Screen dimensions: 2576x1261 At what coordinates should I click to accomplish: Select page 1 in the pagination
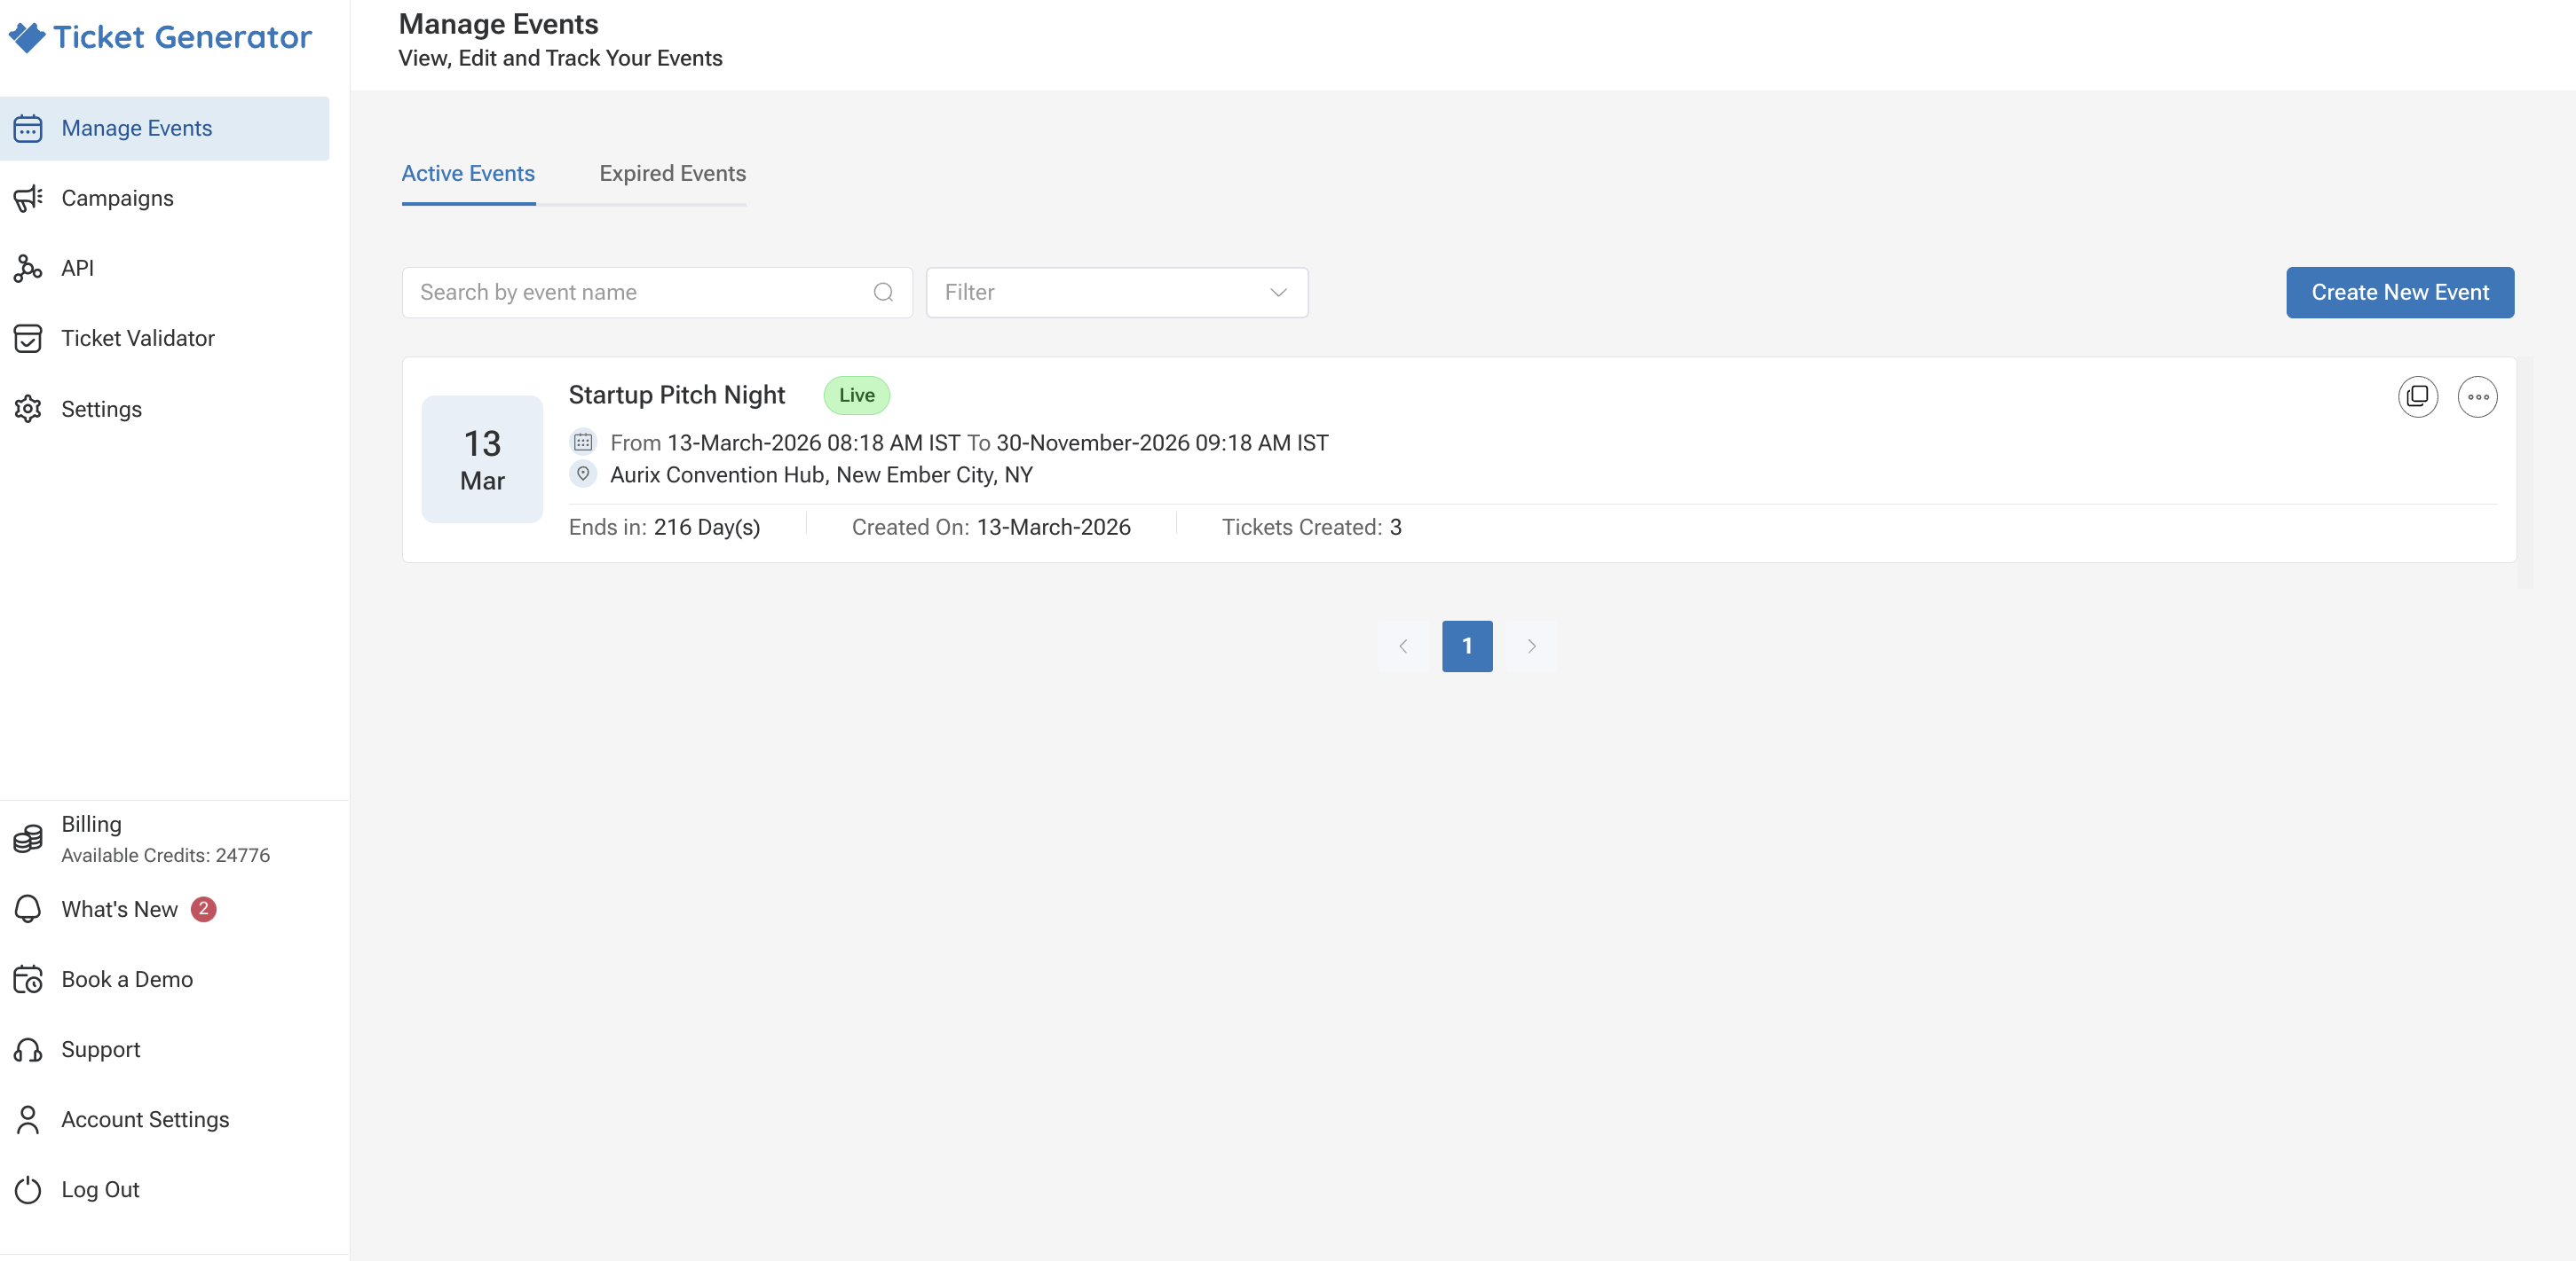[x=1467, y=646]
